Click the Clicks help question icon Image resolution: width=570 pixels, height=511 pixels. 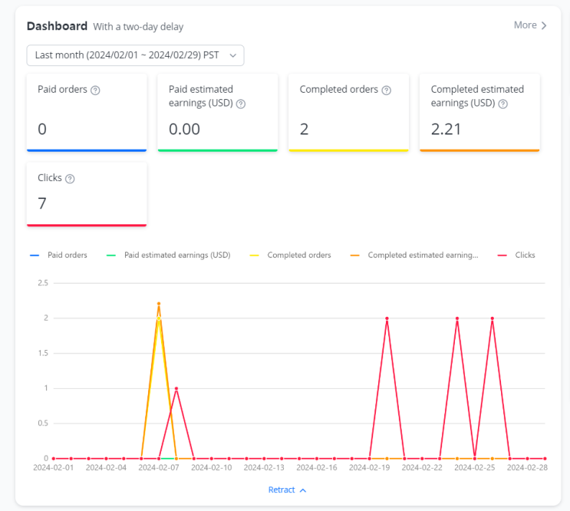pyautogui.click(x=70, y=179)
